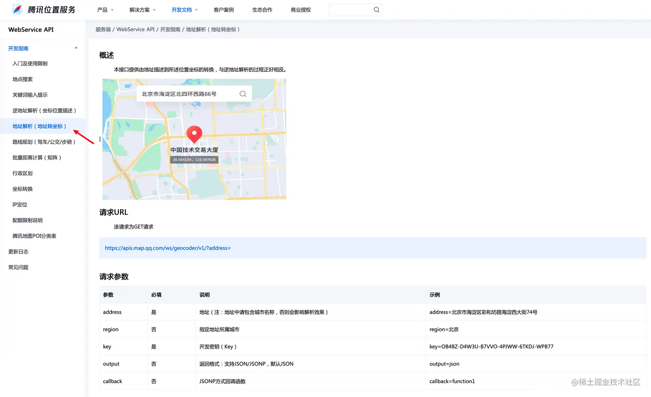Open the 产品 dropdown menu
The width and height of the screenshot is (651, 397).
click(x=102, y=9)
